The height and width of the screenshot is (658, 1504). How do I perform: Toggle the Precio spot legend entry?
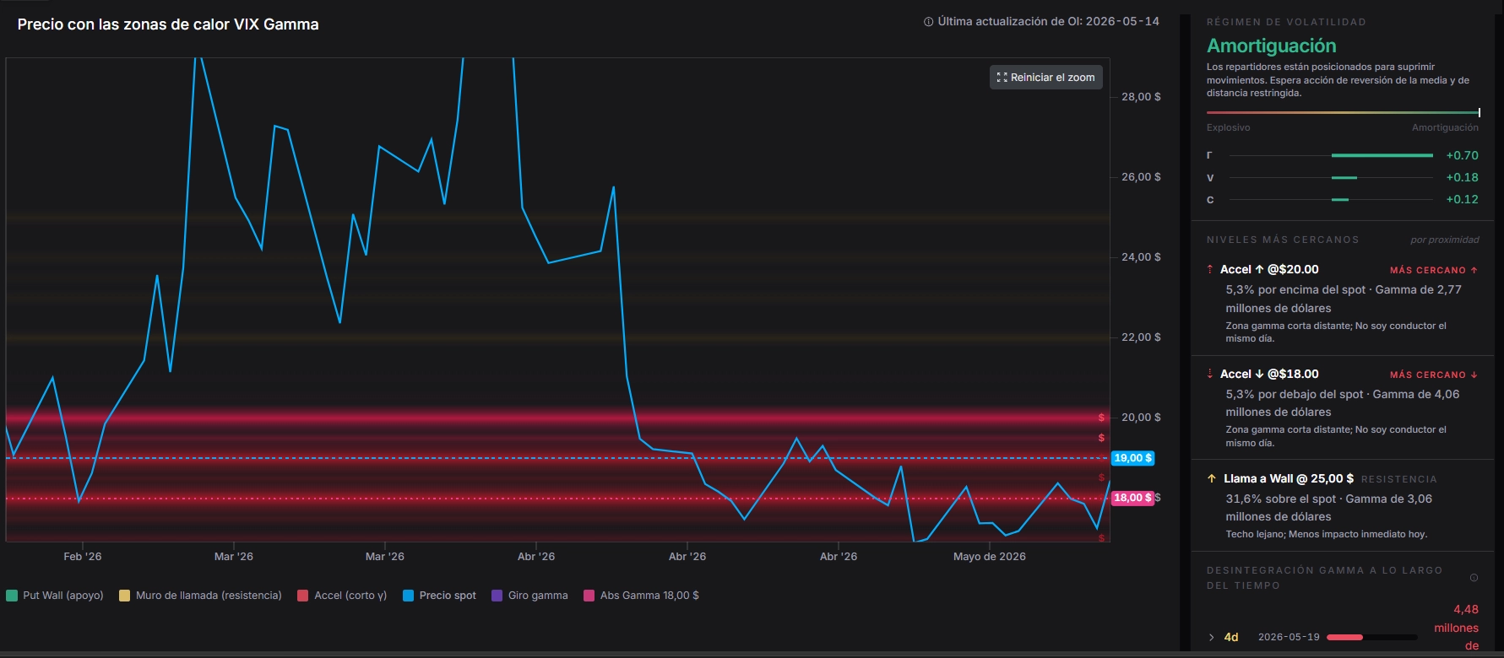[x=439, y=596]
